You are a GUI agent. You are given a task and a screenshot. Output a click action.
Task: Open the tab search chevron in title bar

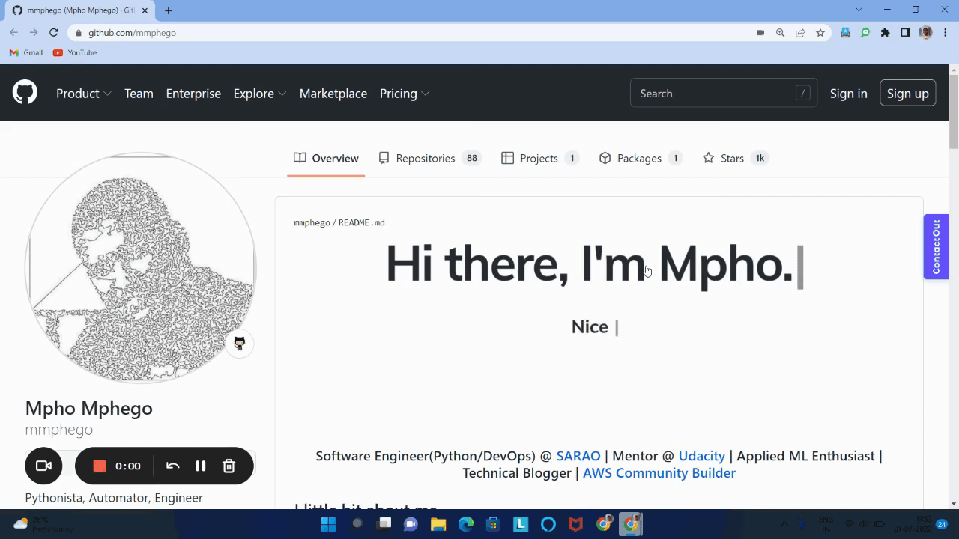pyautogui.click(x=859, y=10)
